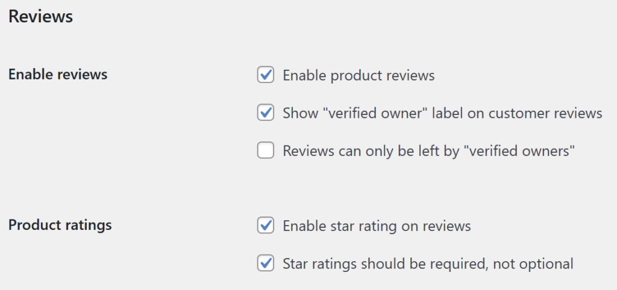Click the "Enable reviews" row title
This screenshot has width=617, height=290.
pyautogui.click(x=58, y=75)
